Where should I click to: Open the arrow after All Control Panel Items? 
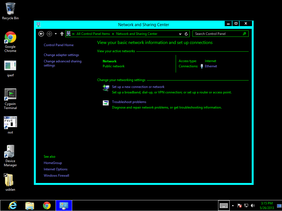113,34
